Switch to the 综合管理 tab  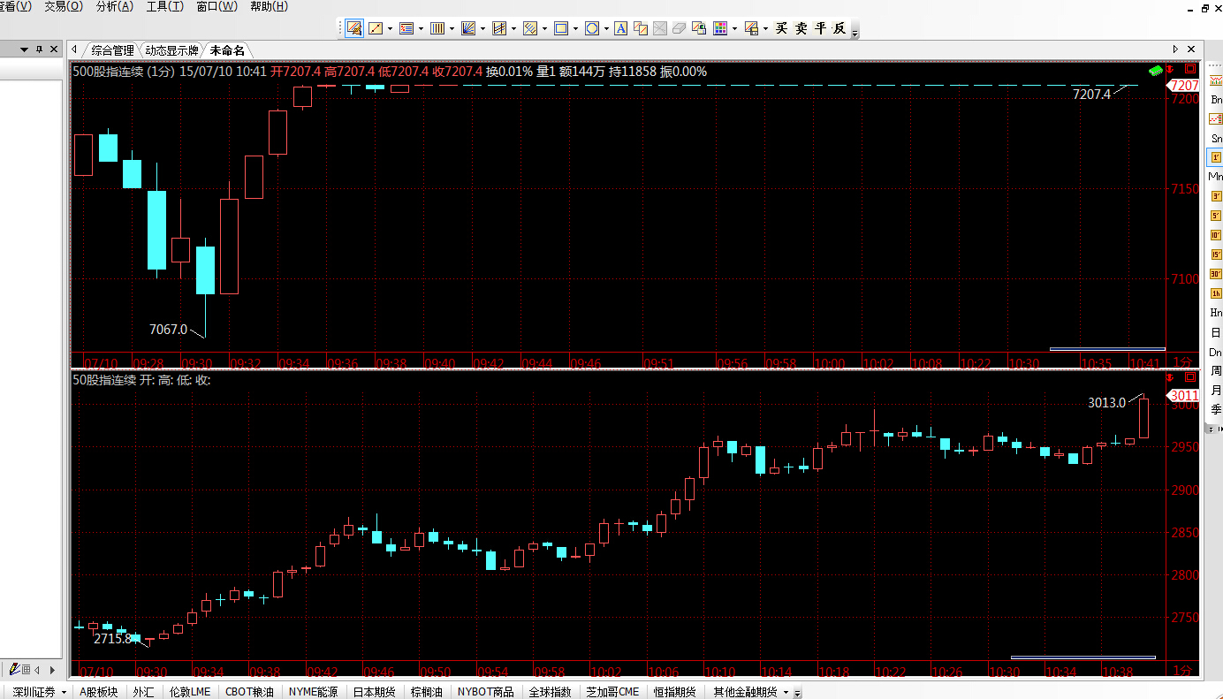coord(112,50)
